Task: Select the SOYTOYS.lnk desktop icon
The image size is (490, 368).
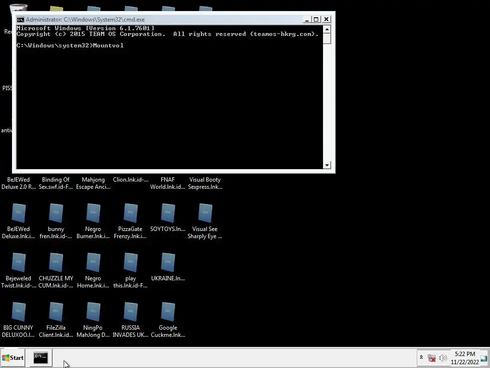Action: pos(168,218)
